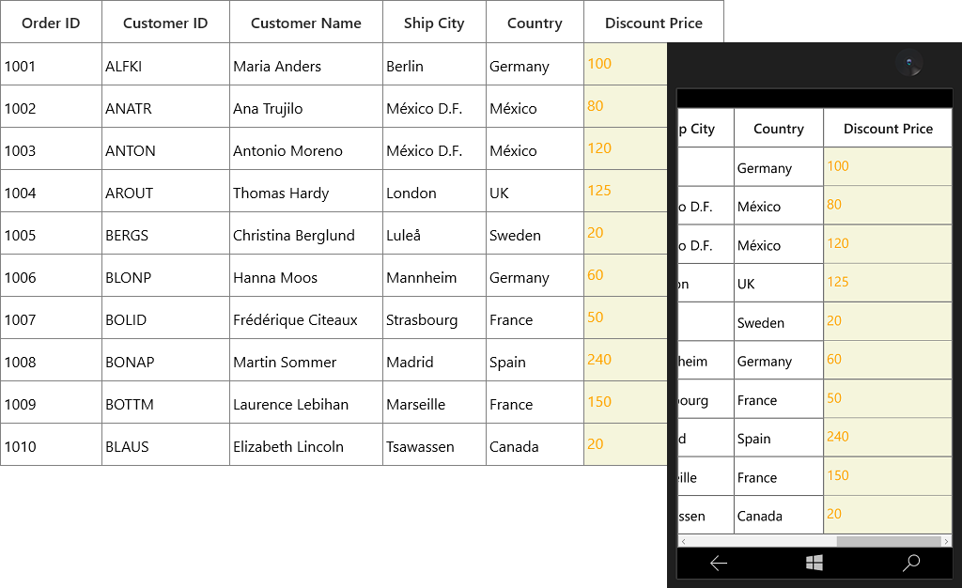Image resolution: width=962 pixels, height=588 pixels.
Task: Select the Customer ID column header
Action: tap(165, 22)
